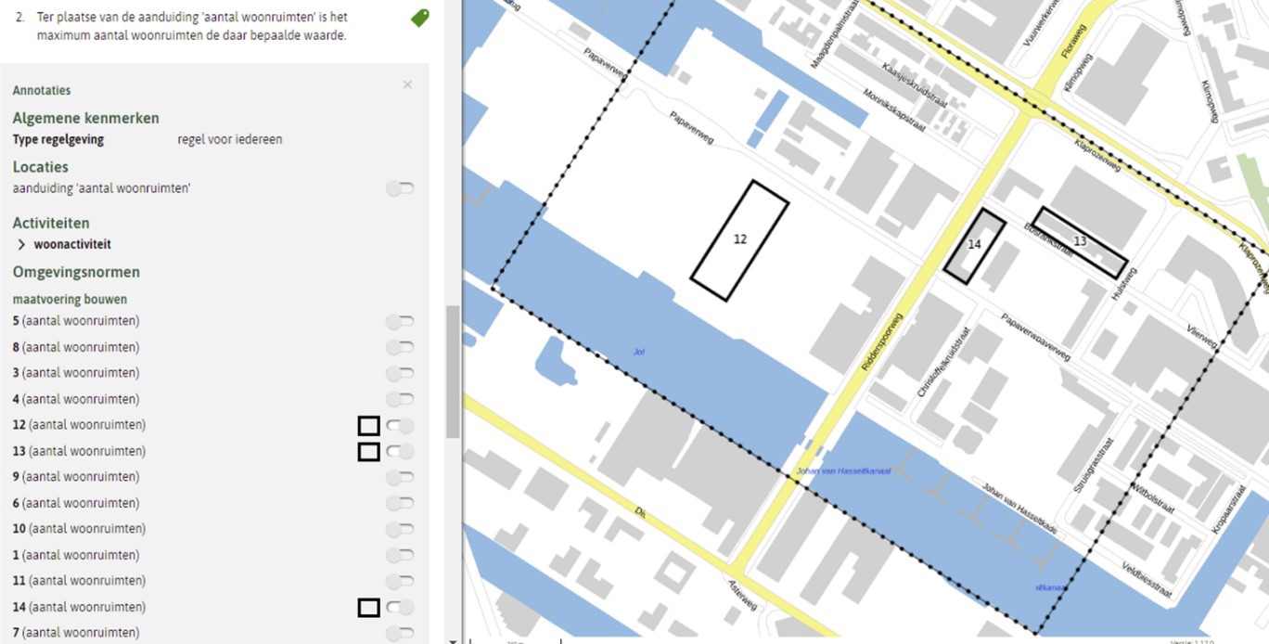1269x644 pixels.
Task: Click the 'Type regelgeving' label
Action: tap(58, 139)
